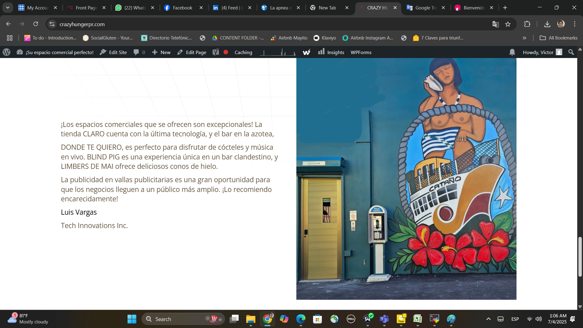Switch to the LinkedIn Feed tab

click(x=231, y=8)
